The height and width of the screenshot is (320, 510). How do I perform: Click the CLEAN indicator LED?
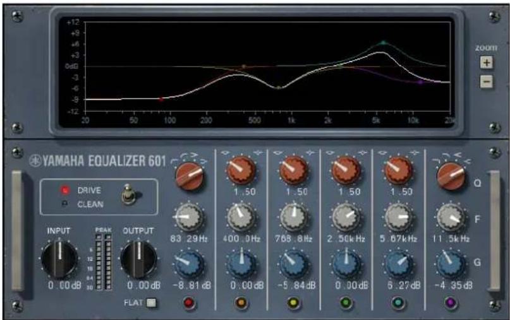coord(65,204)
